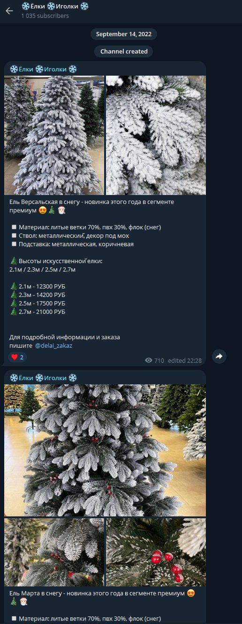Open large Marta spruce photo with red berries
This screenshot has height=624, width=242.
click(x=105, y=450)
